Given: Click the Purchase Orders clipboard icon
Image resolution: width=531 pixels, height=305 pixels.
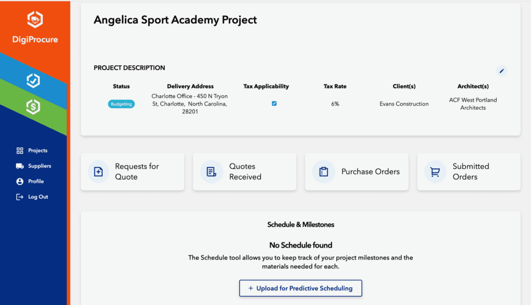Looking at the screenshot, I should coord(324,172).
